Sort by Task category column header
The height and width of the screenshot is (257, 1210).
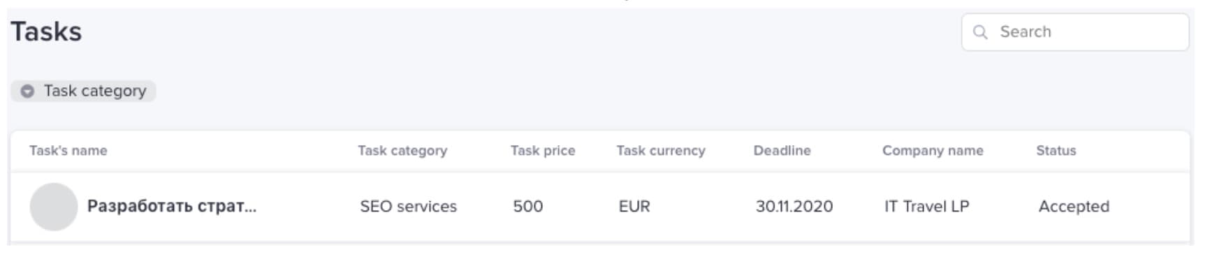click(x=402, y=151)
